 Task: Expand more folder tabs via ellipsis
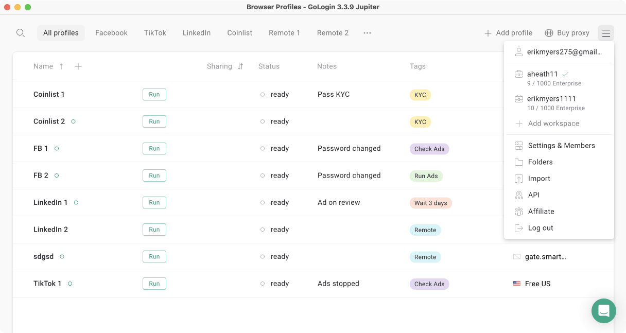click(x=367, y=33)
